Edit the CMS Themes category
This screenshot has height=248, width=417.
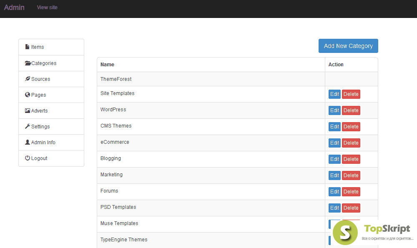tap(334, 127)
